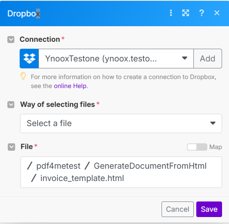Screen dimensions: 229x224
Task: Save the Dropbox module settings
Action: coord(209,209)
